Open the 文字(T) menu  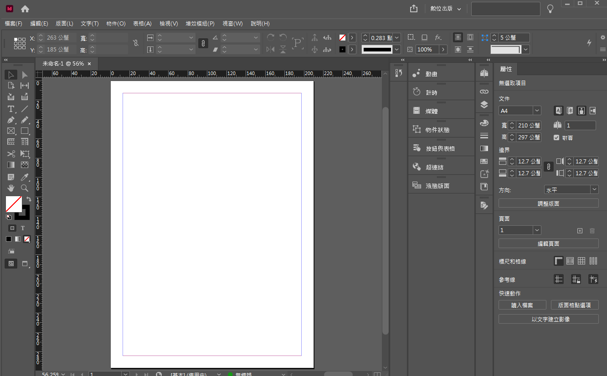[90, 24]
